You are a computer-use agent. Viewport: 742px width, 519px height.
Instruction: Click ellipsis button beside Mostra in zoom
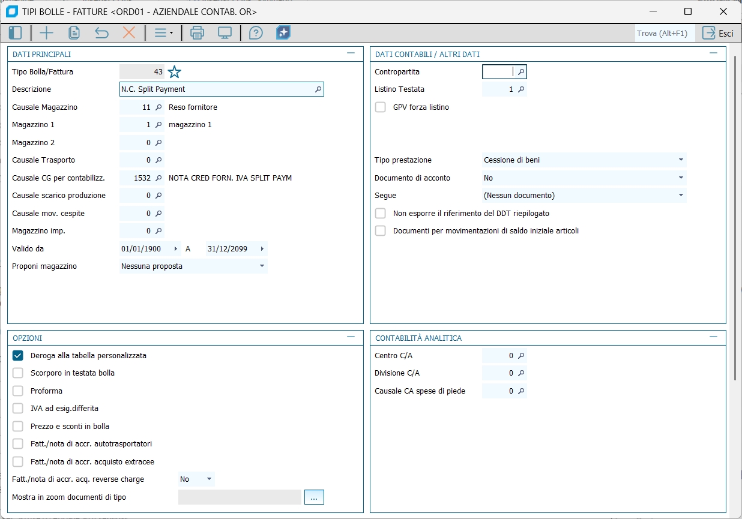314,497
